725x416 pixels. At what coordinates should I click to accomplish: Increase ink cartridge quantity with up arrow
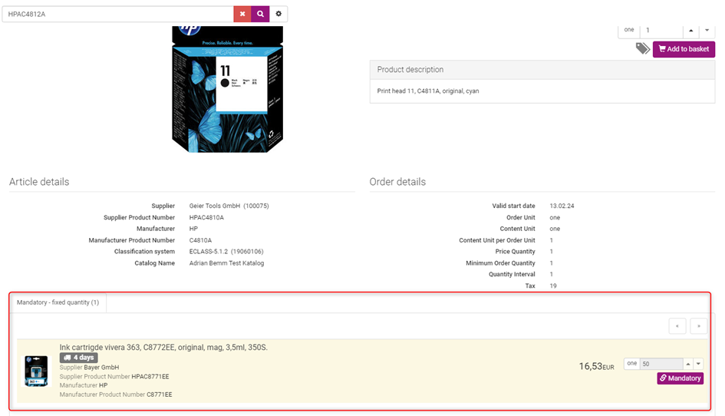click(687, 364)
